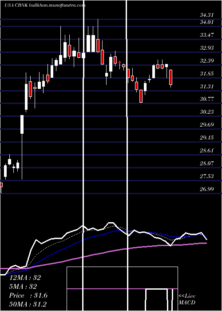Click the 30.77 price axis label
Screen dimensions: 222x311
tap(207, 99)
